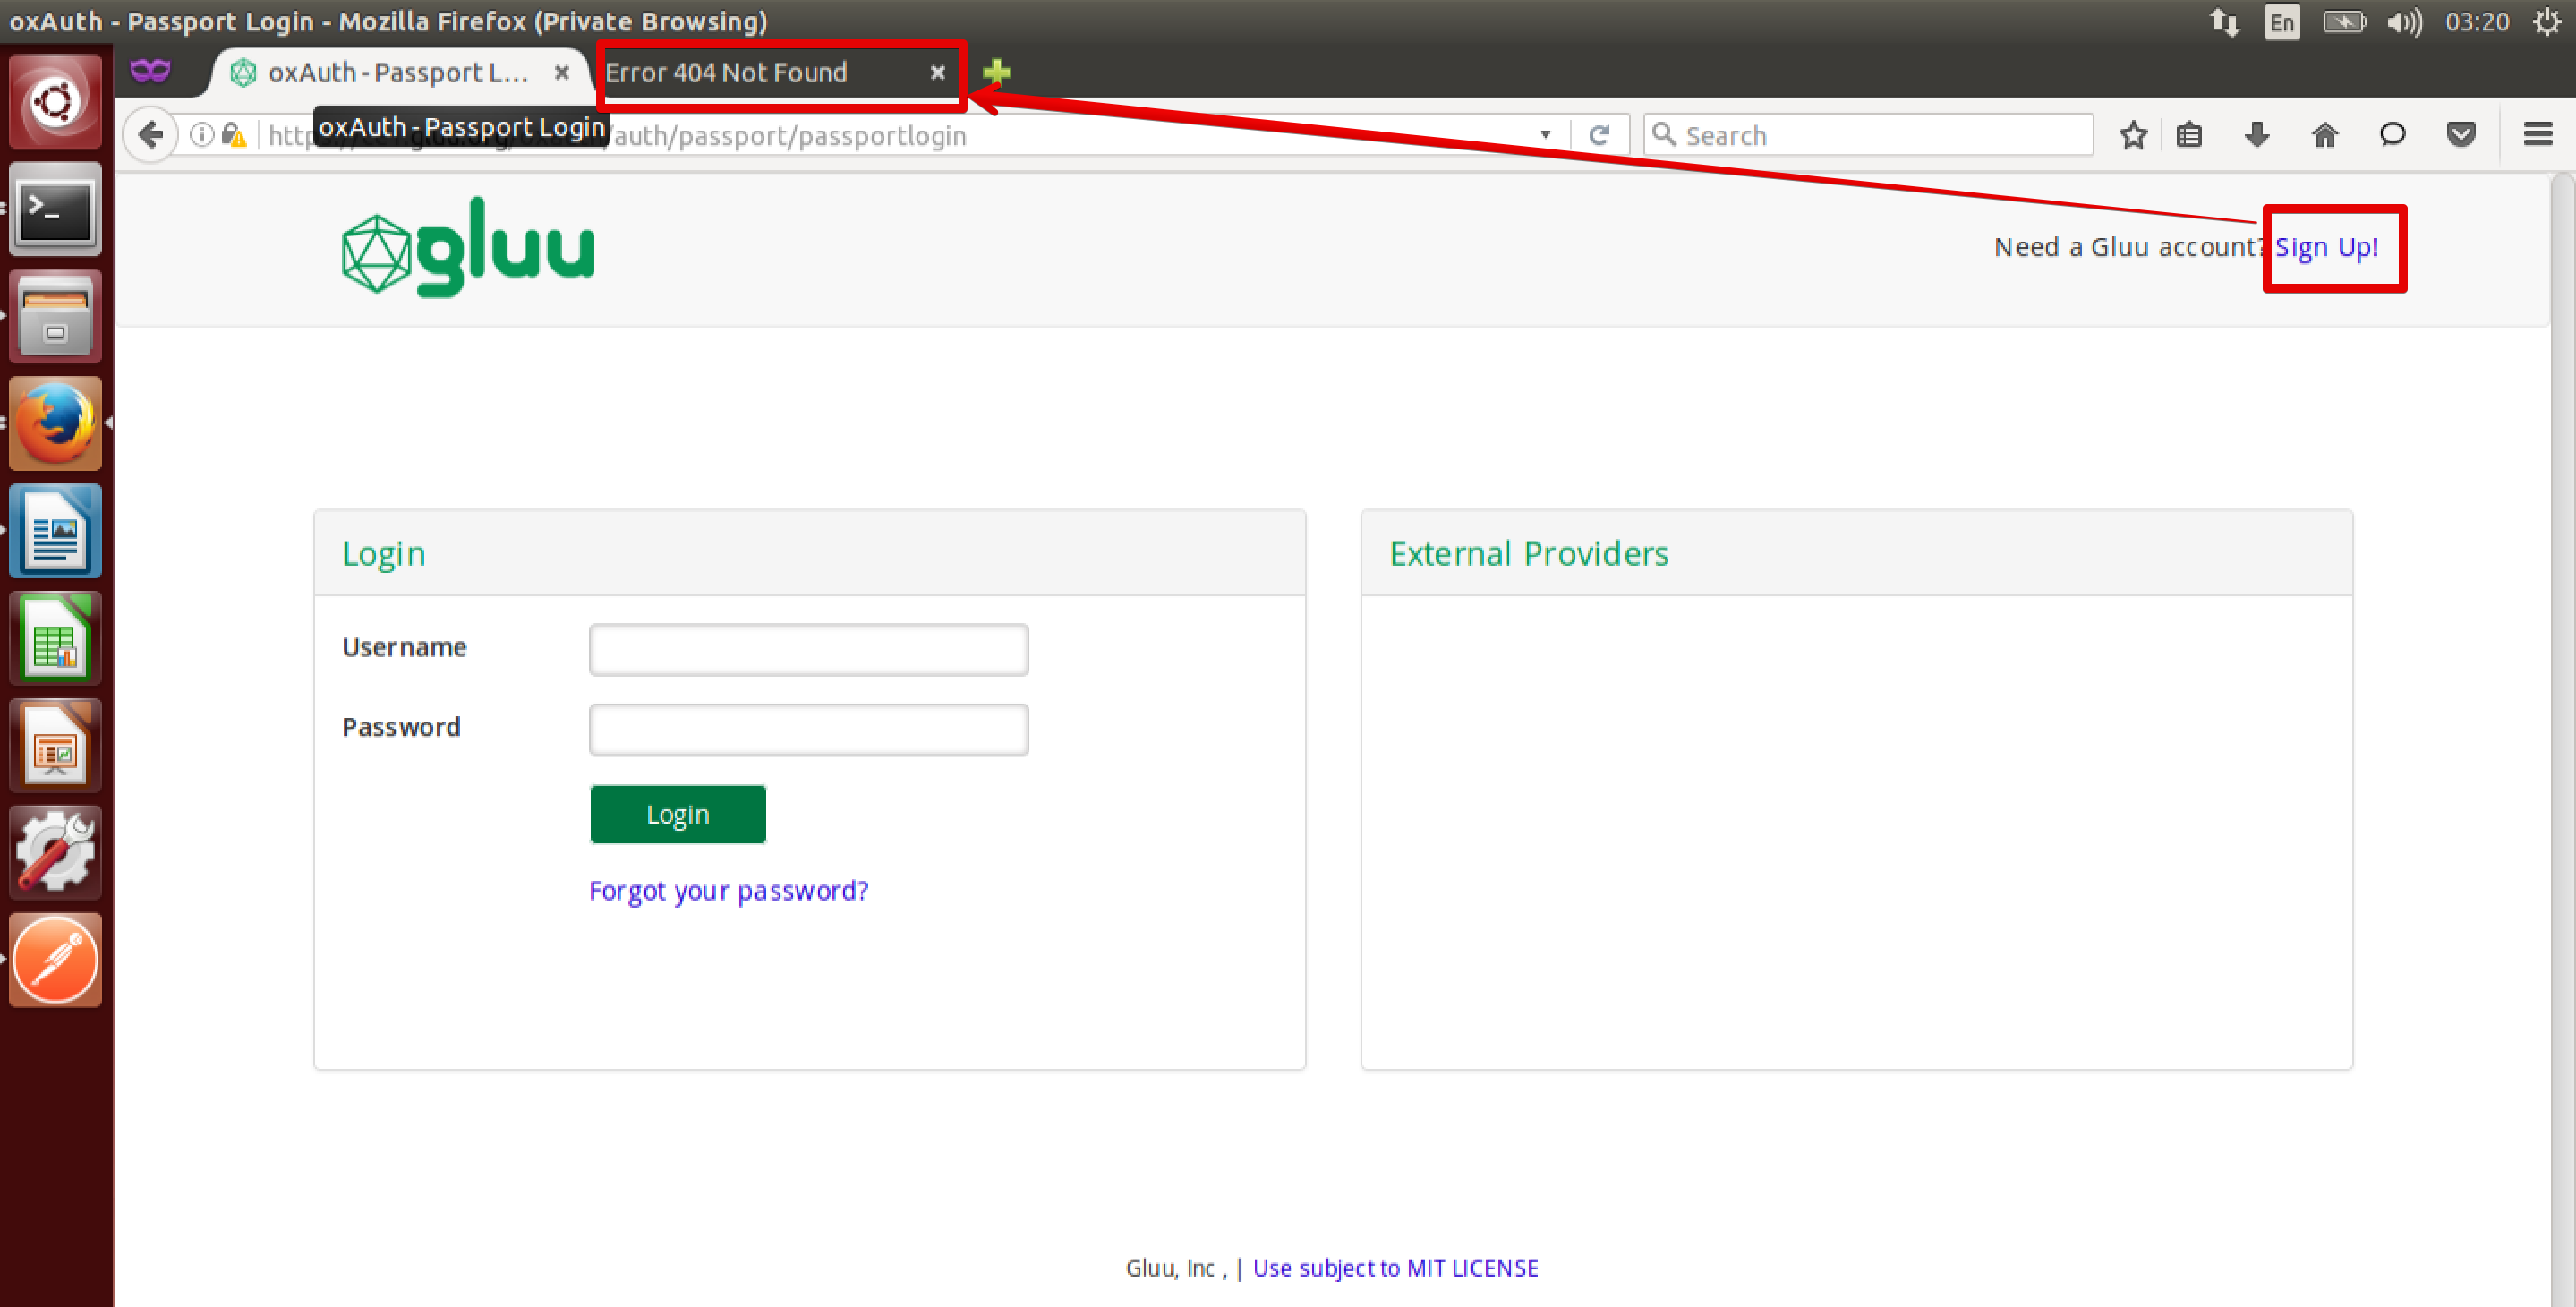Open the Downloads panel in the toolbar
Viewport: 2576px width, 1307px height.
coord(2257,134)
